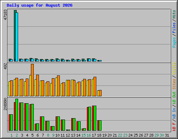Image resolution: width=178 pixels, height=139 pixels.
Task: Click the green kB bar for day 3
Action: click(22, 116)
